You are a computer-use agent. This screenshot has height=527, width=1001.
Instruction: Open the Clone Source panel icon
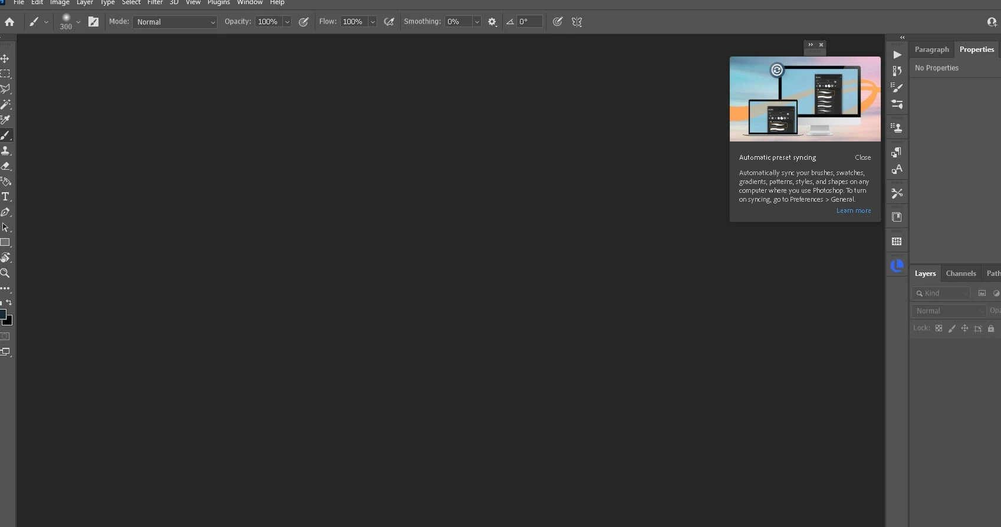[x=897, y=127]
